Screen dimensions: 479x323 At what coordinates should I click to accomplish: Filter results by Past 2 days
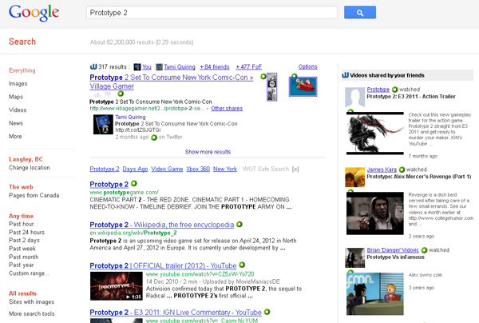pos(24,241)
